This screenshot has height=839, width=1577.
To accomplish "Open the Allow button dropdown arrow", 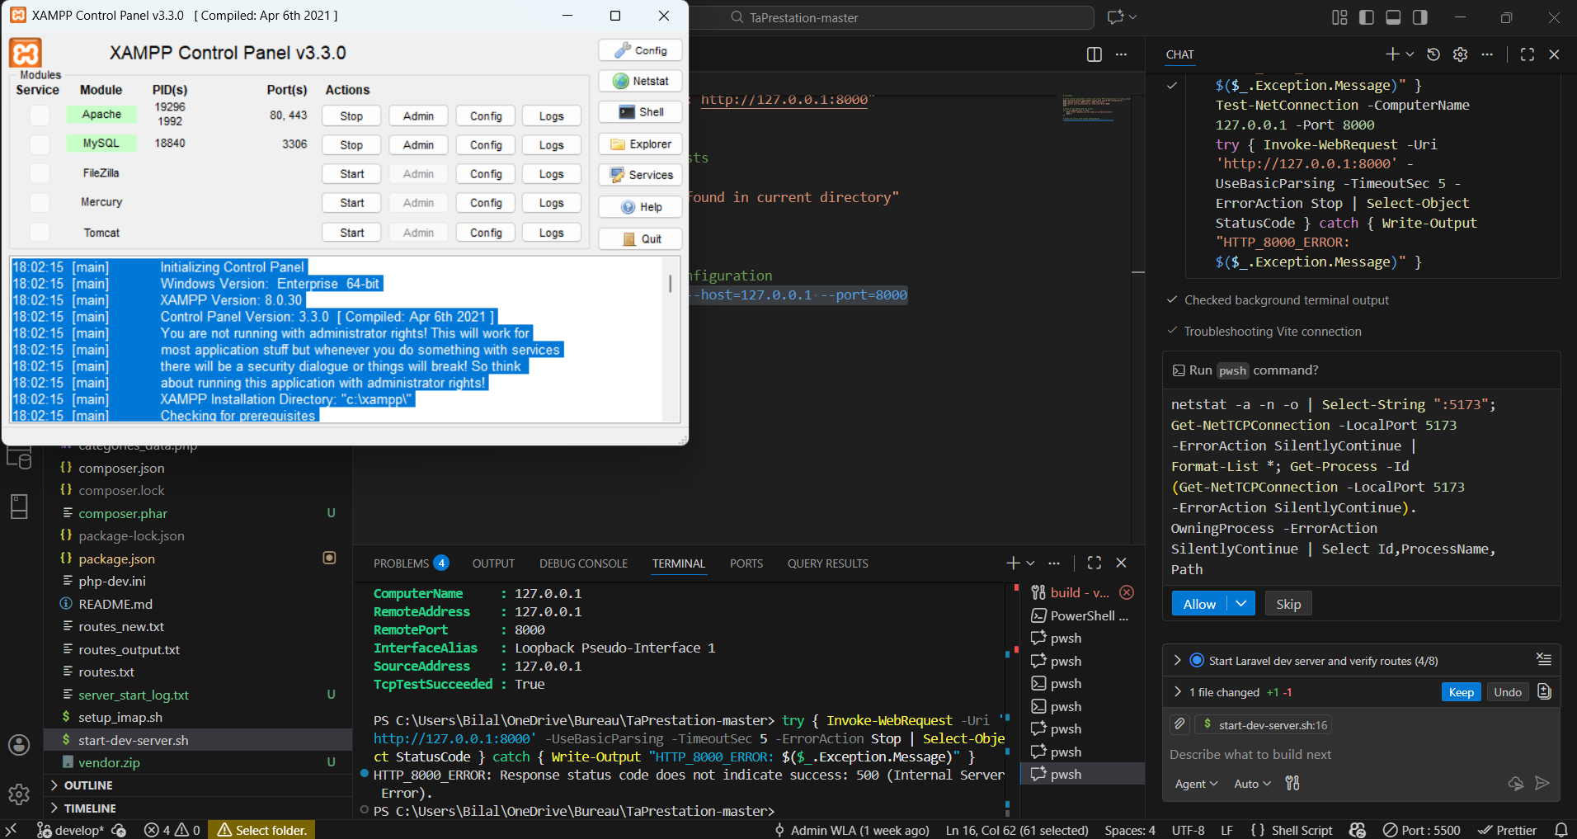I will click(x=1240, y=604).
